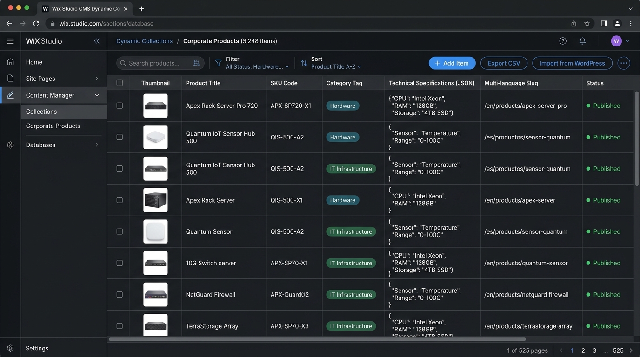Share page icon in address bar
Image resolution: width=640 pixels, height=357 pixels.
(574, 23)
